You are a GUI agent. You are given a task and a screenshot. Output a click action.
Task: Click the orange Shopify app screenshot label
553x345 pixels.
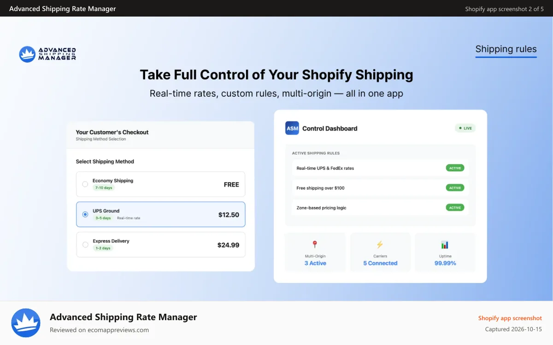pyautogui.click(x=510, y=318)
